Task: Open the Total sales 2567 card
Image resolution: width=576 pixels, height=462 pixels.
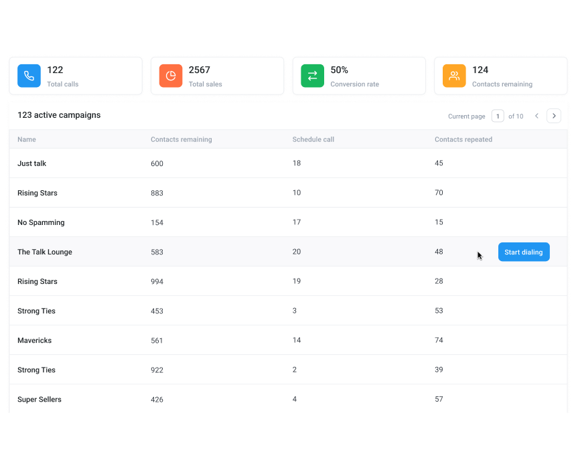Action: pyautogui.click(x=218, y=76)
